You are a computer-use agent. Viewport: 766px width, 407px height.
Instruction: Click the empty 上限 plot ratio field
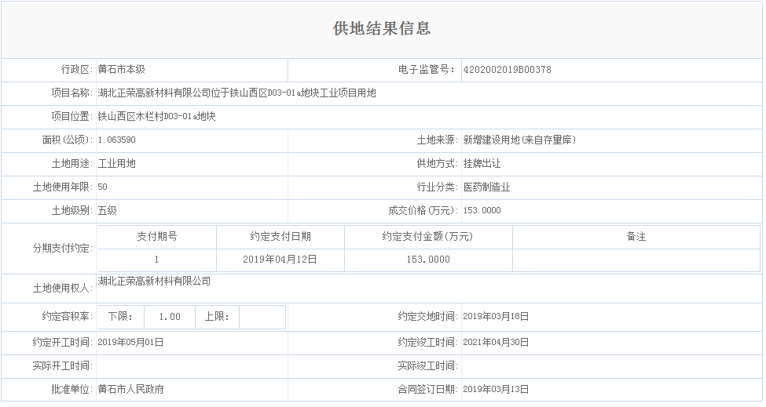(x=261, y=317)
